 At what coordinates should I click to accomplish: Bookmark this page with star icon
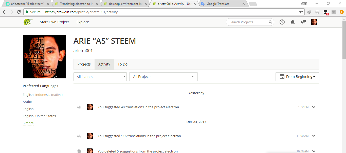coord(301,12)
